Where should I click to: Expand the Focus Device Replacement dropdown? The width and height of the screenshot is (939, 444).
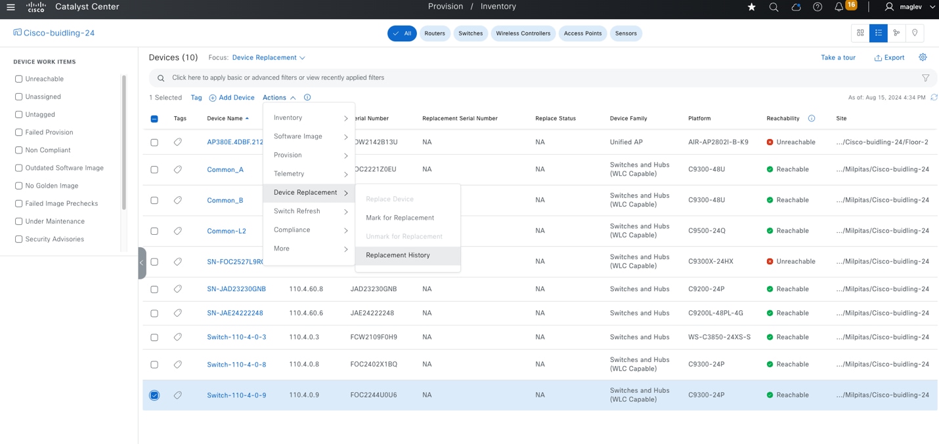click(x=269, y=58)
